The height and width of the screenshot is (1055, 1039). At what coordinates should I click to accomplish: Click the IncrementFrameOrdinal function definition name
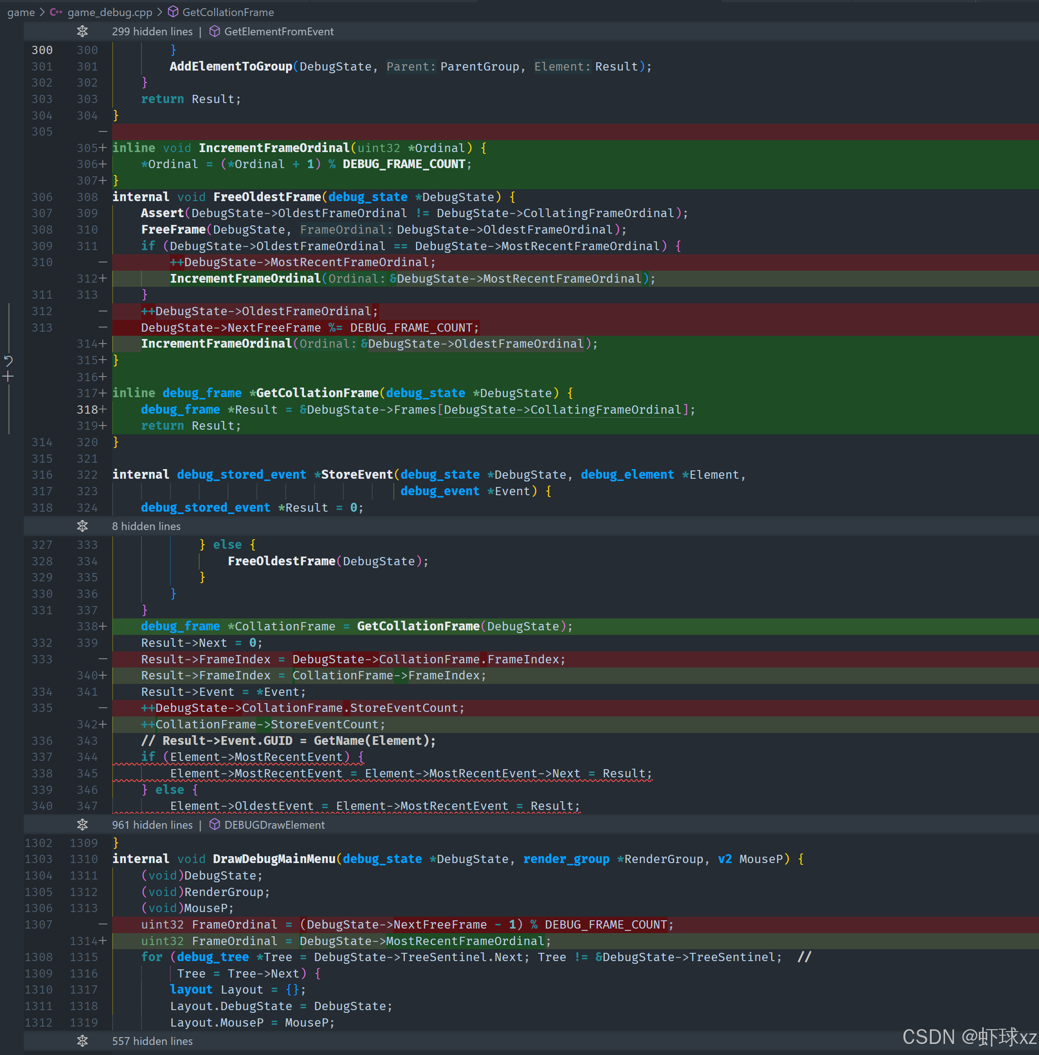(273, 148)
